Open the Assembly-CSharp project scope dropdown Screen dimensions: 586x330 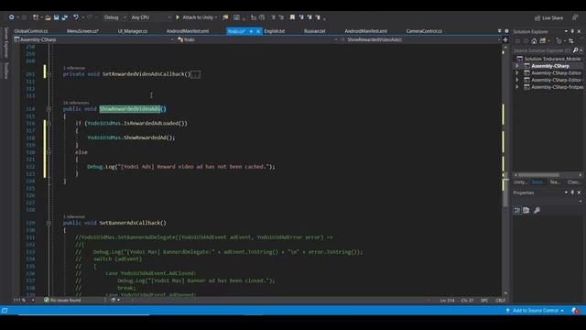[x=93, y=39]
